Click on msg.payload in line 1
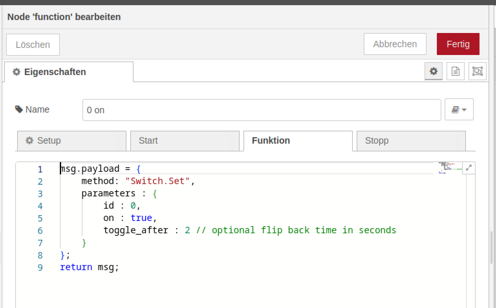The height and width of the screenshot is (308, 496). tap(90, 169)
